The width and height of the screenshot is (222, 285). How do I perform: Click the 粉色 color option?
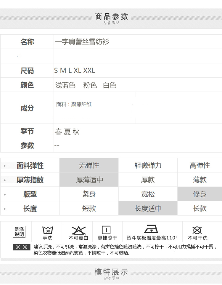[90, 85]
